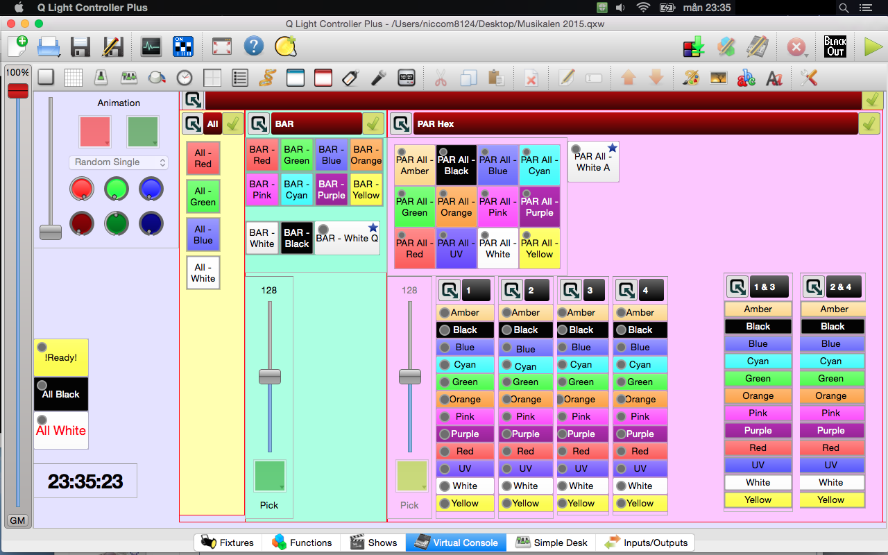
Task: Add a new button matrix
Action: pos(74,77)
